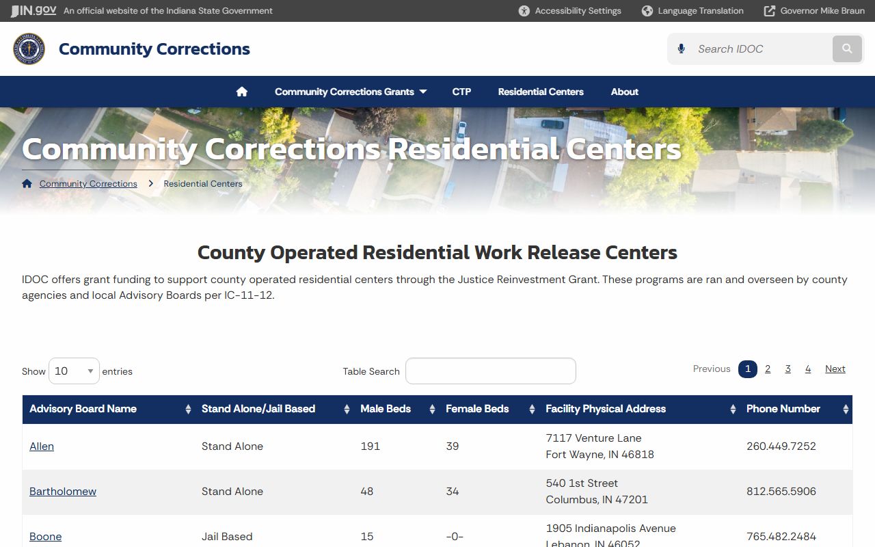Click the Next pagination link
Screen dimensions: 875x547
(x=835, y=369)
